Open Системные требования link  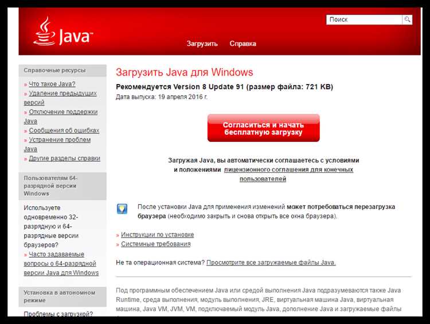coord(156,244)
